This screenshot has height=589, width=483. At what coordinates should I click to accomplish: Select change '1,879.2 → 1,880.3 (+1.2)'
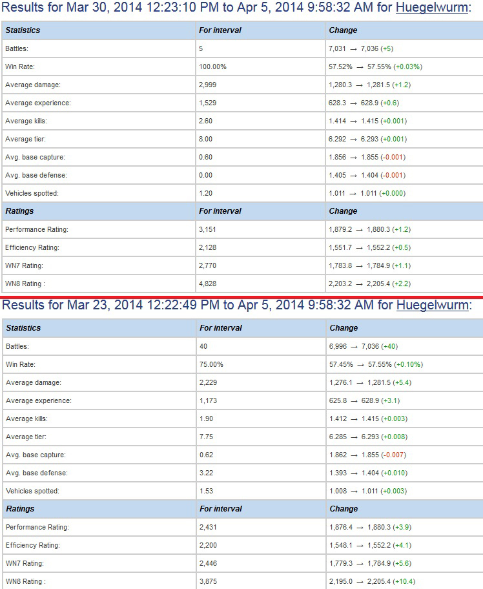point(369,229)
